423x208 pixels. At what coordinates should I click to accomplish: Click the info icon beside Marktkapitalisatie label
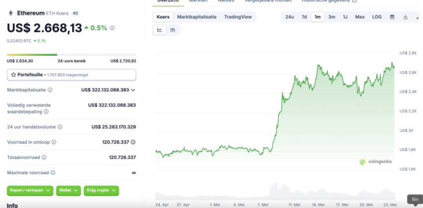coord(50,90)
